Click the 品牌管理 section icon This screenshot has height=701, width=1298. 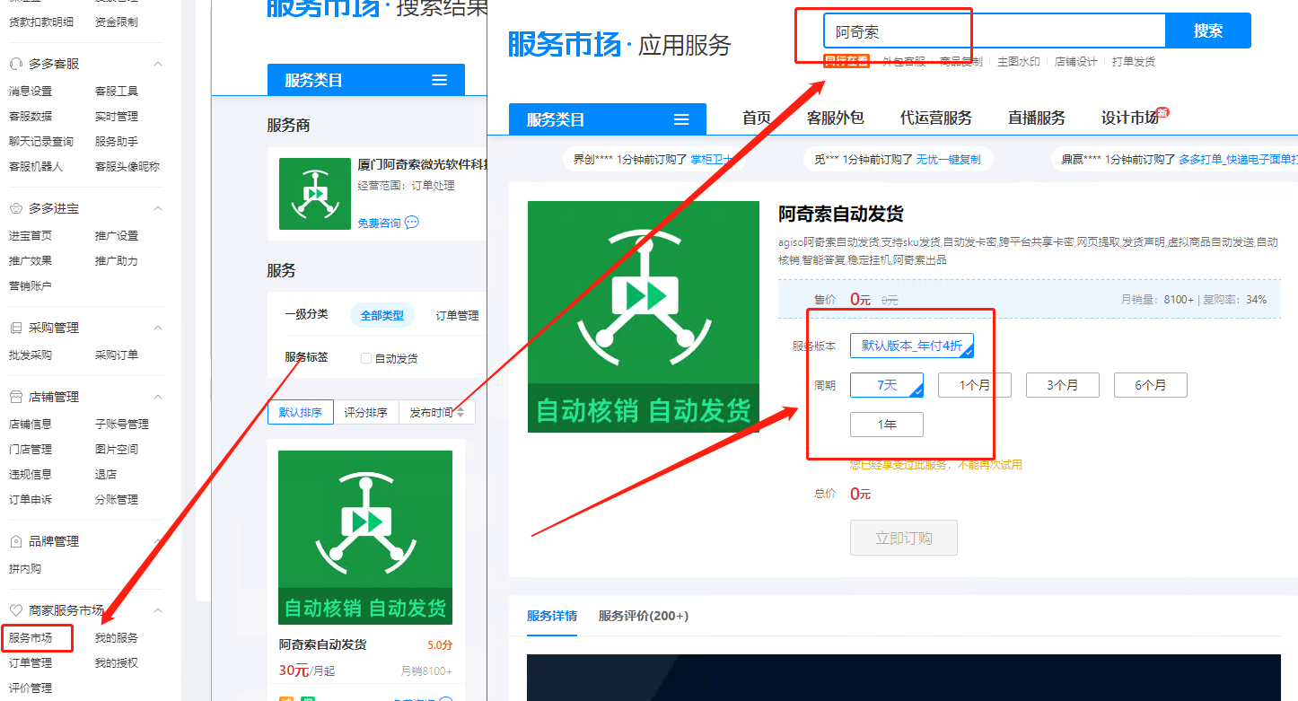tap(16, 541)
